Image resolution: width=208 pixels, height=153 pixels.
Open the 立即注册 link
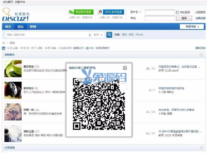tap(200, 18)
